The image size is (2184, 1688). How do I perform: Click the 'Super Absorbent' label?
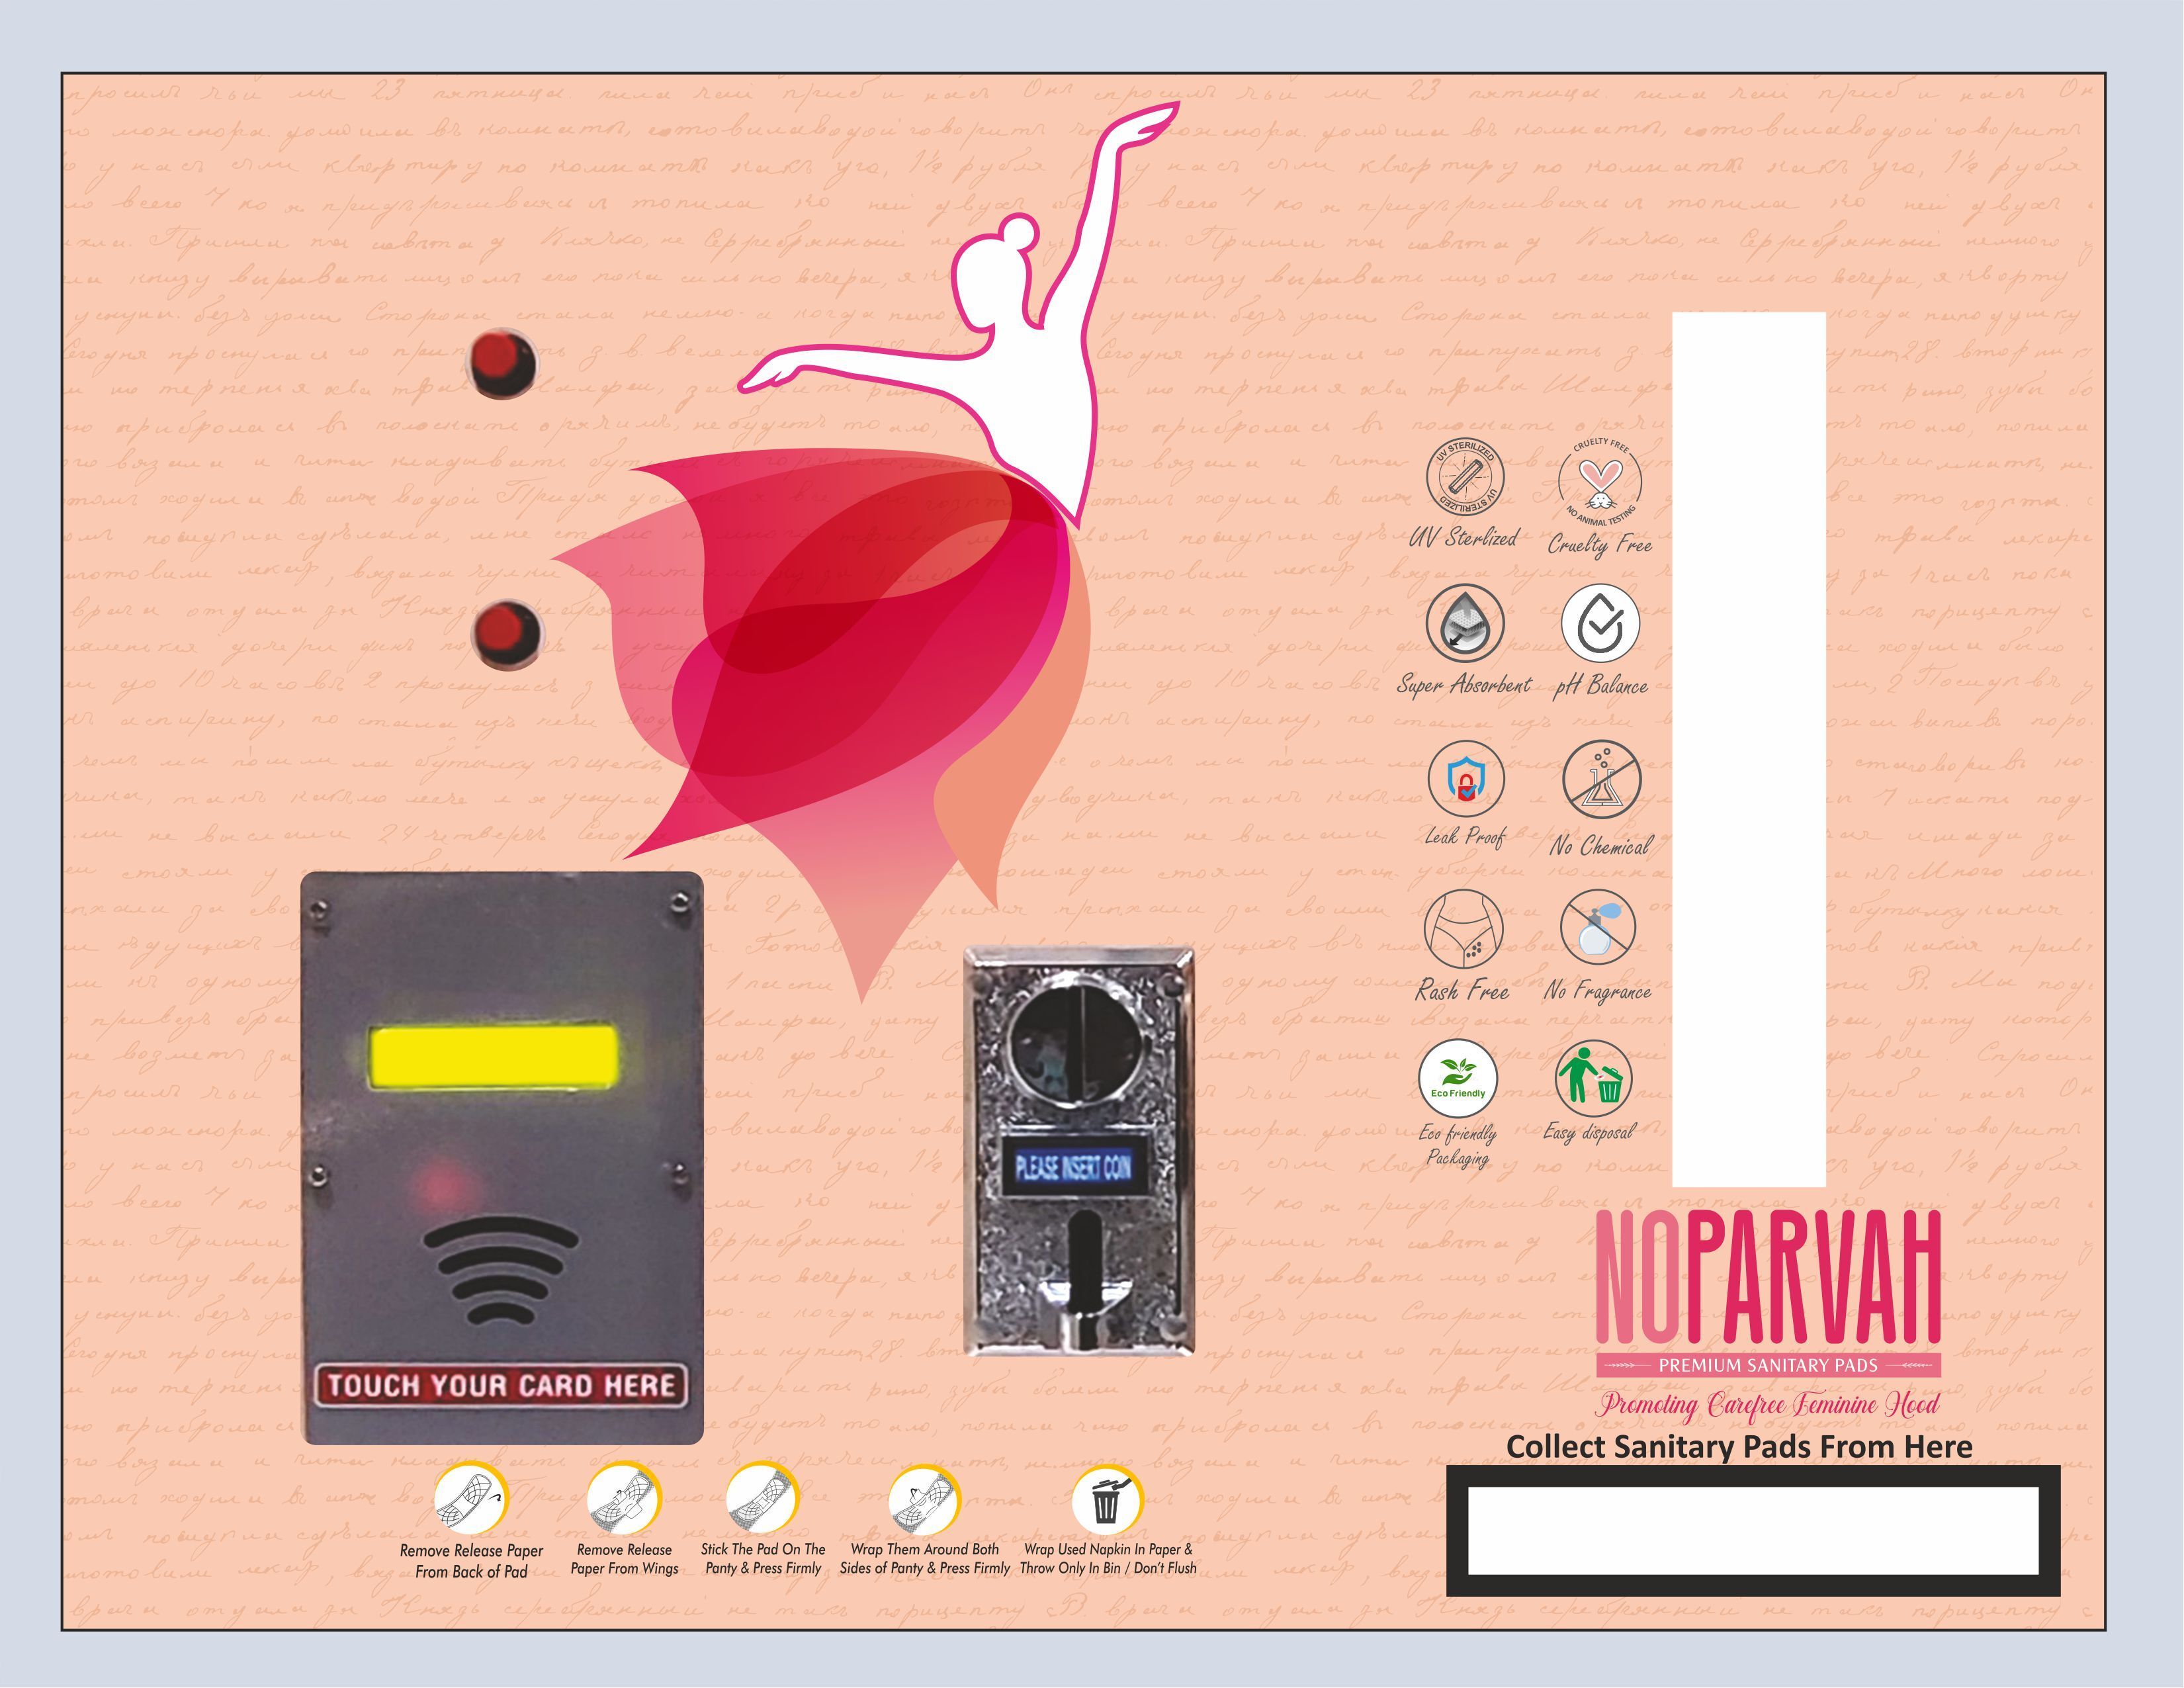1464,685
